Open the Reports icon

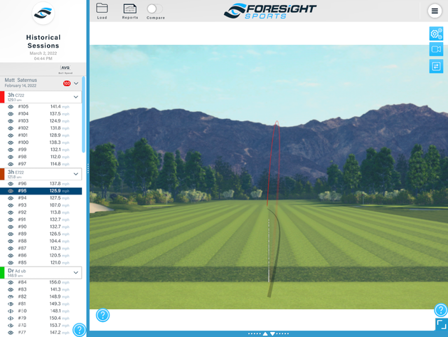(129, 9)
